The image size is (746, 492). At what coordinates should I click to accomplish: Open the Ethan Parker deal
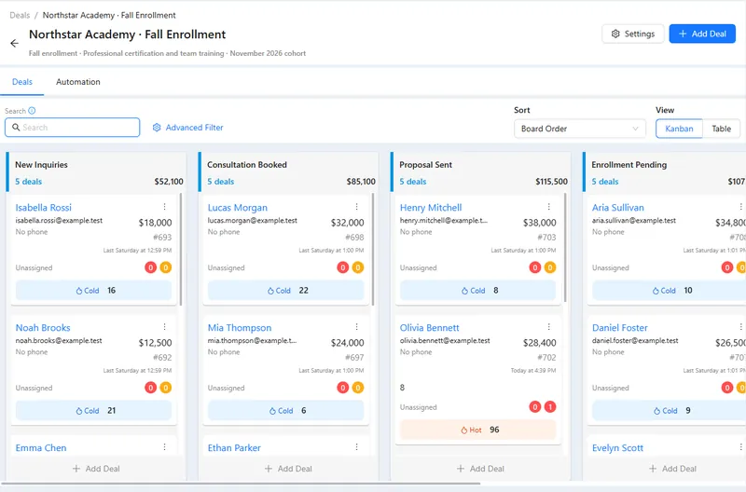tap(234, 448)
